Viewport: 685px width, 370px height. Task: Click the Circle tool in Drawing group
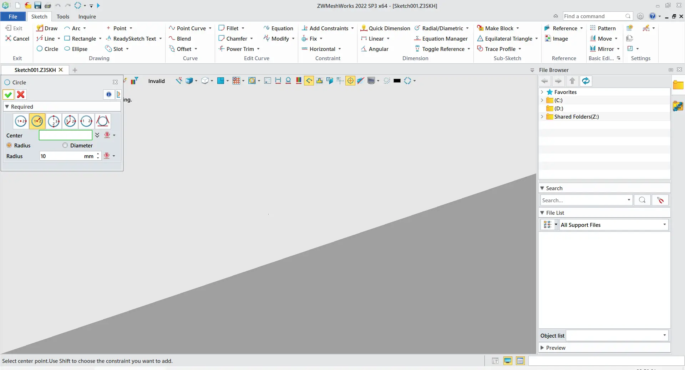(x=47, y=49)
